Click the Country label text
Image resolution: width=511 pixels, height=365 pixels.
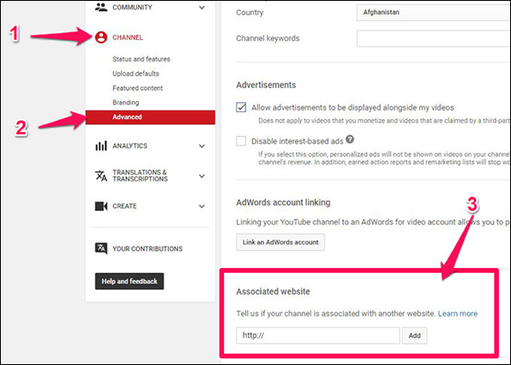tap(250, 13)
